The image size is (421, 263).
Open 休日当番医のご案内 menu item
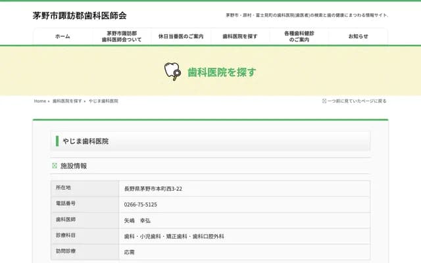pos(181,36)
